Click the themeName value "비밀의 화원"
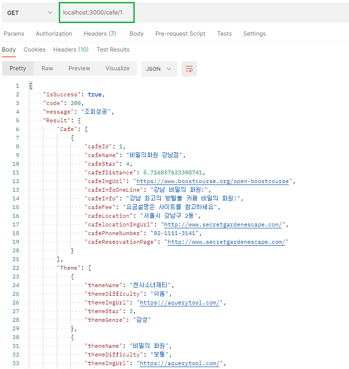 pos(149,346)
